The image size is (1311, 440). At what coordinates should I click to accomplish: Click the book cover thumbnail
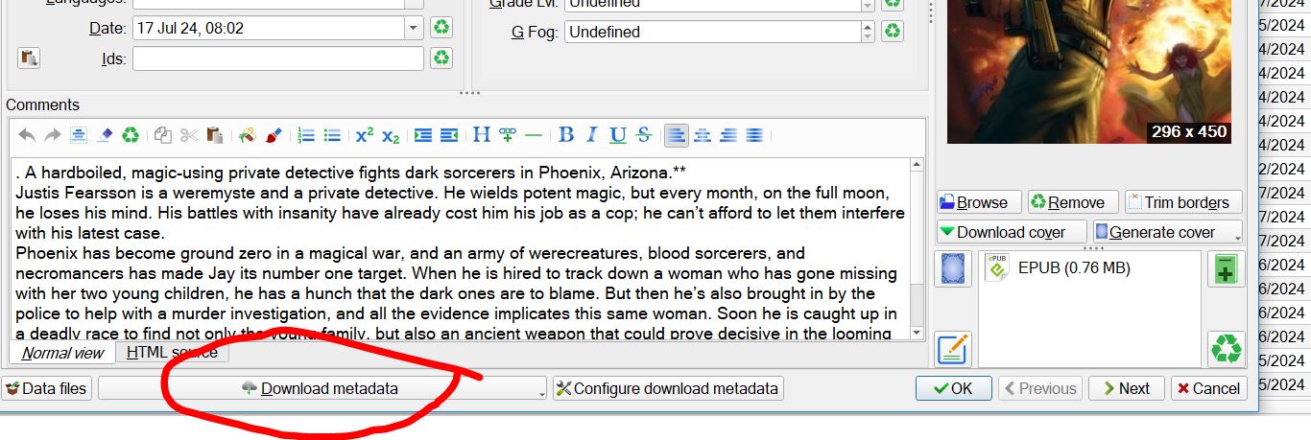[1088, 72]
